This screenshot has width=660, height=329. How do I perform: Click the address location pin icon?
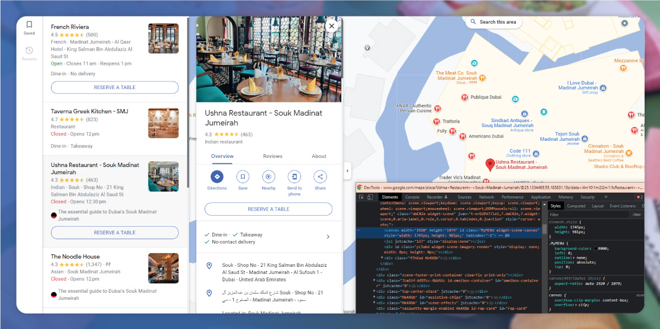[209, 266]
